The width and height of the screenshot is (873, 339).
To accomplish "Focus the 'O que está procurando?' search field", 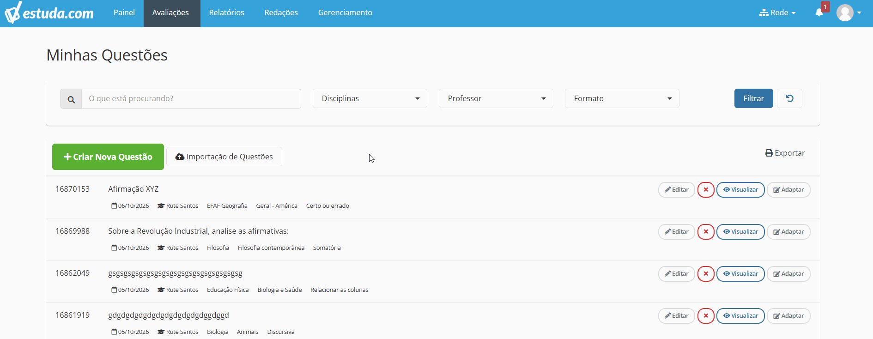I will coord(191,99).
